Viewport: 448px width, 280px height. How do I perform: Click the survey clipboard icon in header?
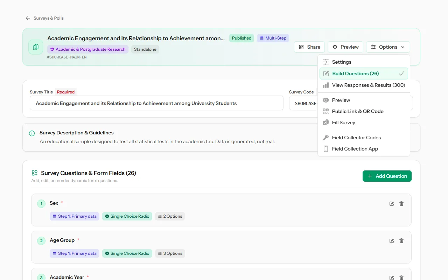coord(36,47)
